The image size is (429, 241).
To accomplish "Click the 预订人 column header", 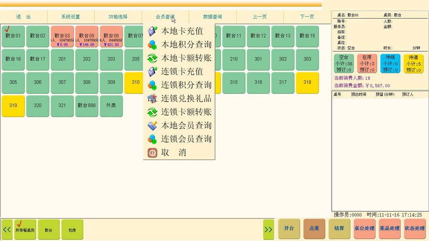I will coord(408,94).
